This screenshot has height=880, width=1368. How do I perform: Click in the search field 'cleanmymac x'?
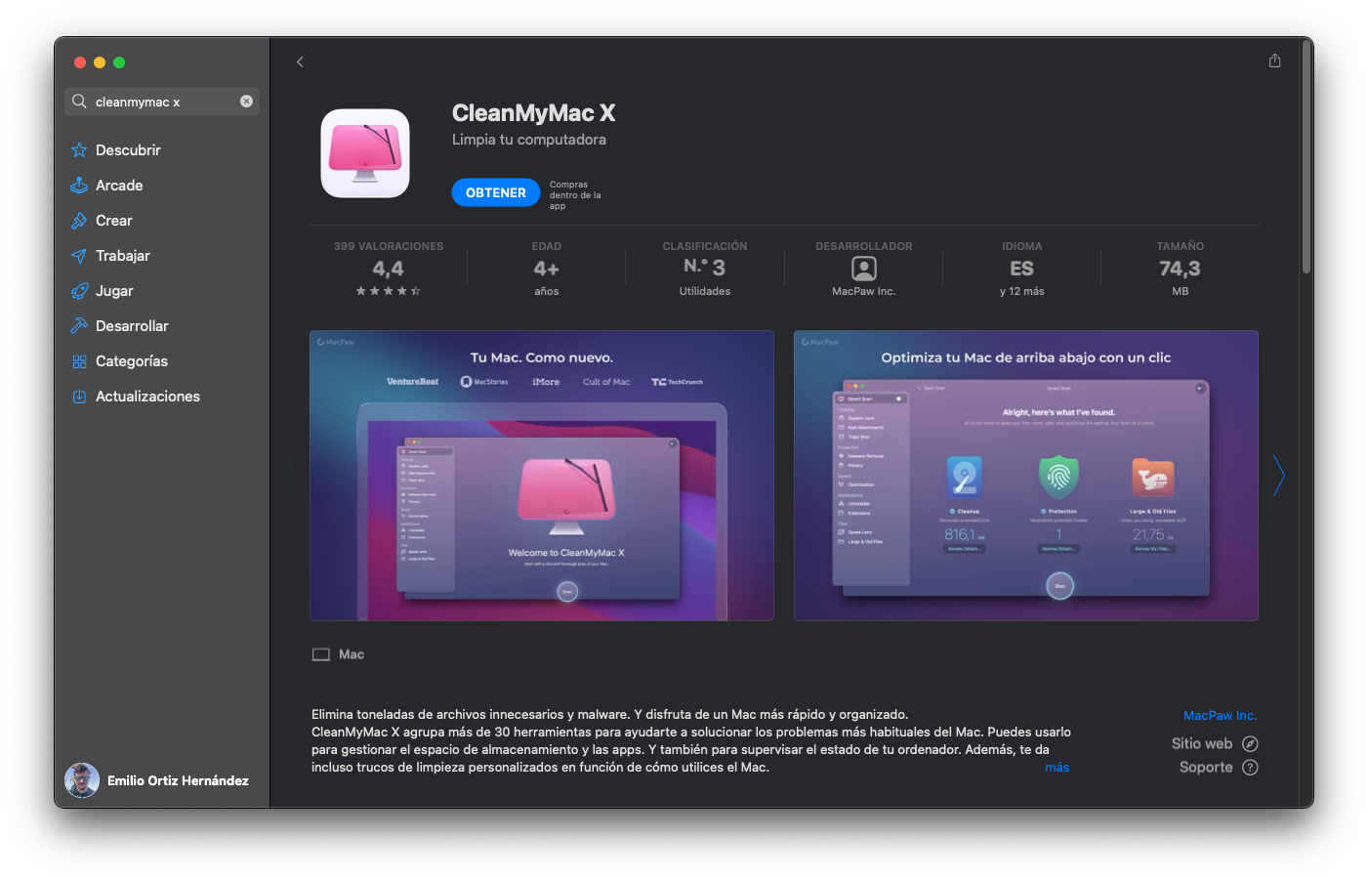[162, 102]
